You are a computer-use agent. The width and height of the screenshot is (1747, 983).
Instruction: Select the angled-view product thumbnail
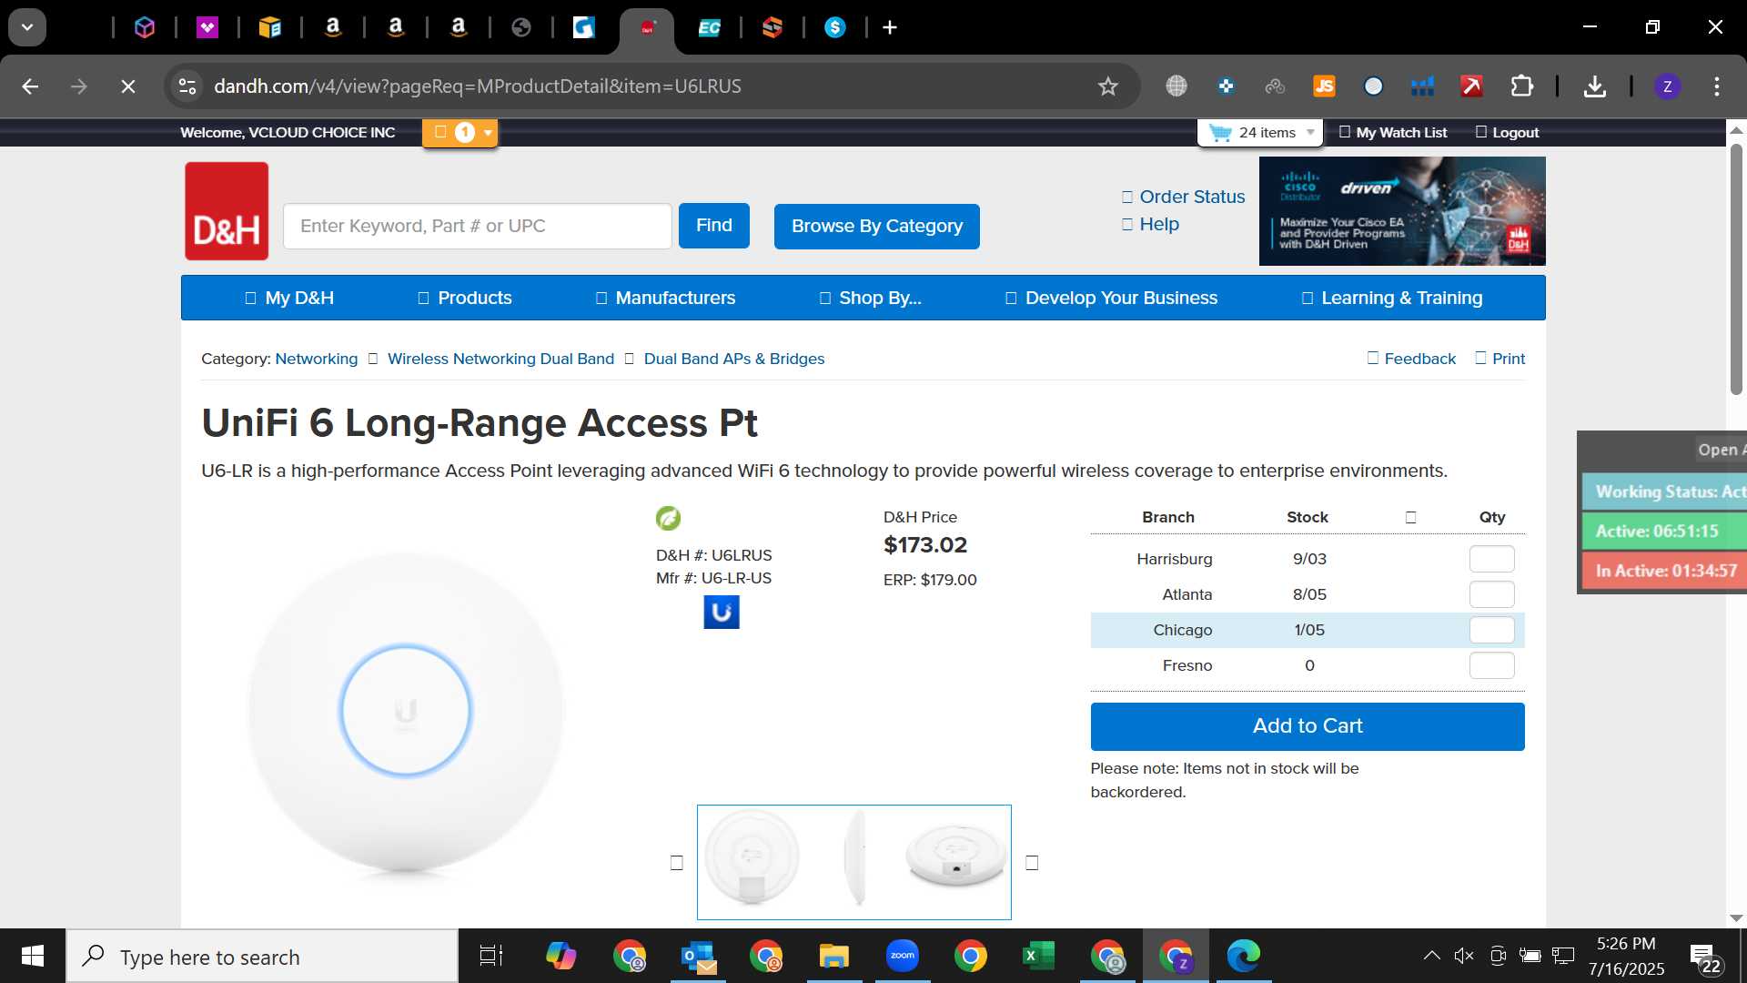point(954,856)
